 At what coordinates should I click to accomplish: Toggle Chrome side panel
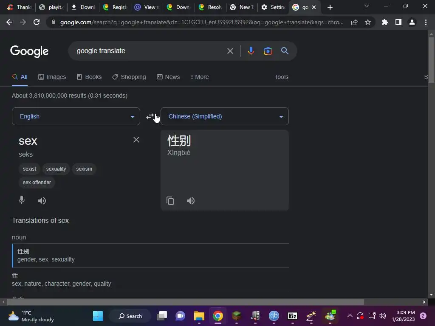pyautogui.click(x=398, y=22)
